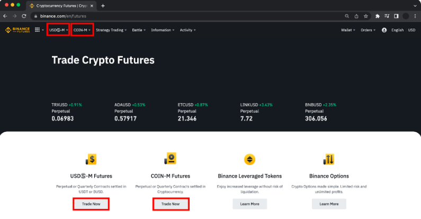Open Chrome three-dot menu
Viewport: 421px width, 219px height.
[415, 16]
